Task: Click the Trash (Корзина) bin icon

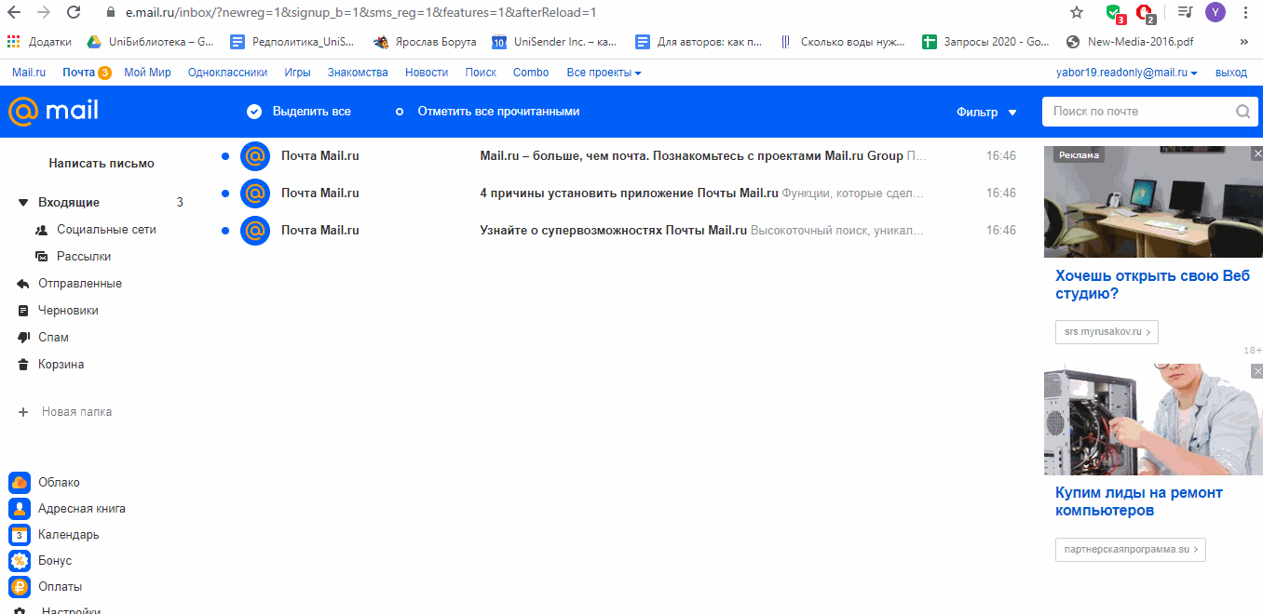Action: click(23, 365)
